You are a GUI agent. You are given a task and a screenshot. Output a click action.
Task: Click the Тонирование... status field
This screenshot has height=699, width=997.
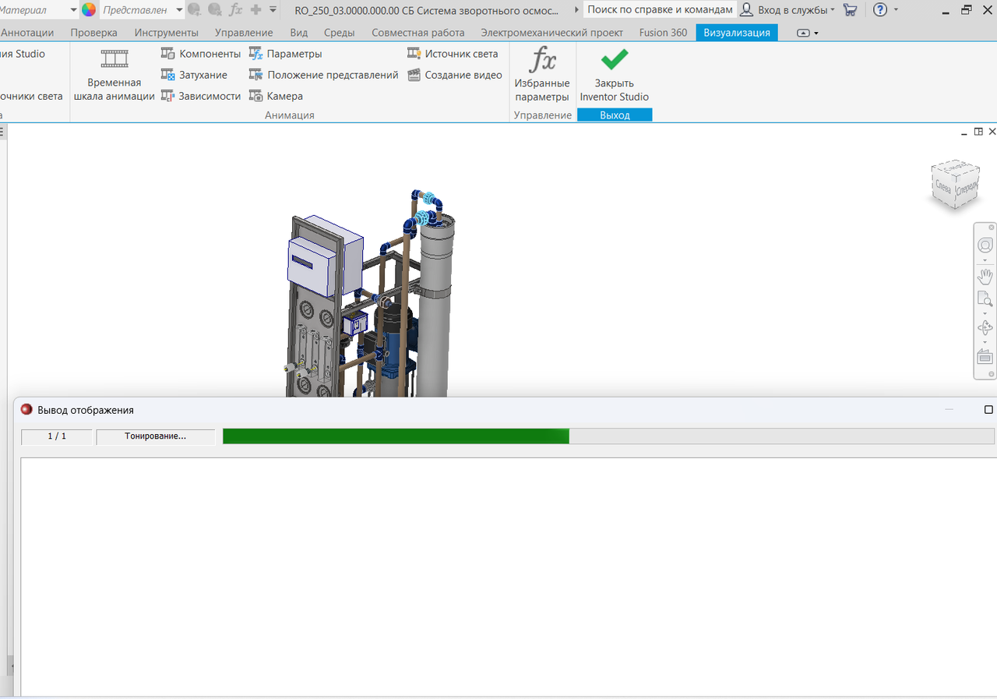(156, 436)
